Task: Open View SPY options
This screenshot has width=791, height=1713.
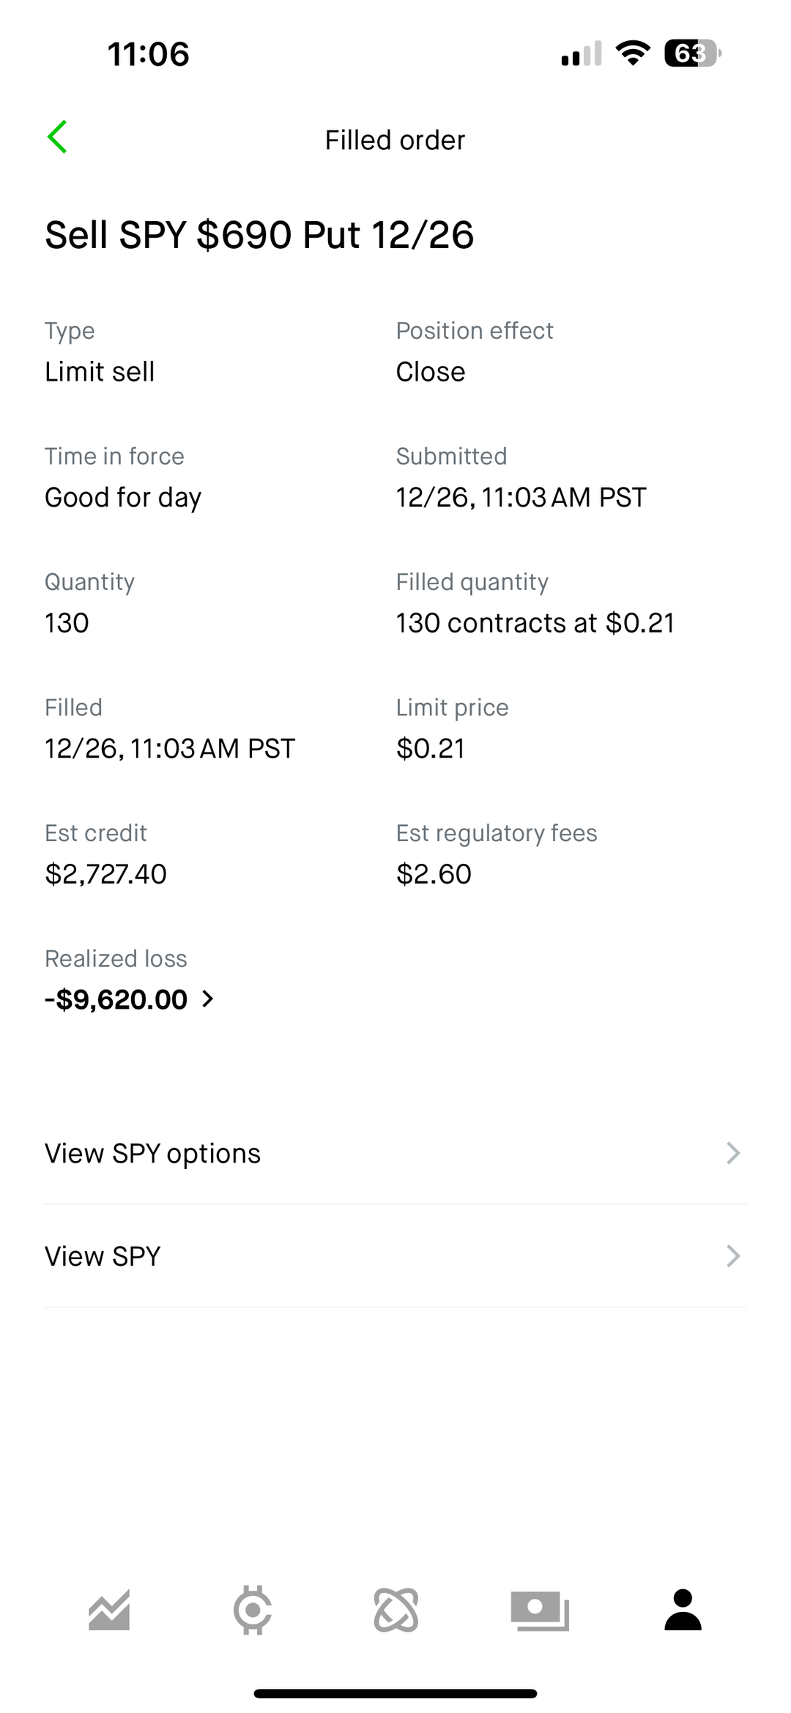Action: pyautogui.click(x=153, y=1153)
